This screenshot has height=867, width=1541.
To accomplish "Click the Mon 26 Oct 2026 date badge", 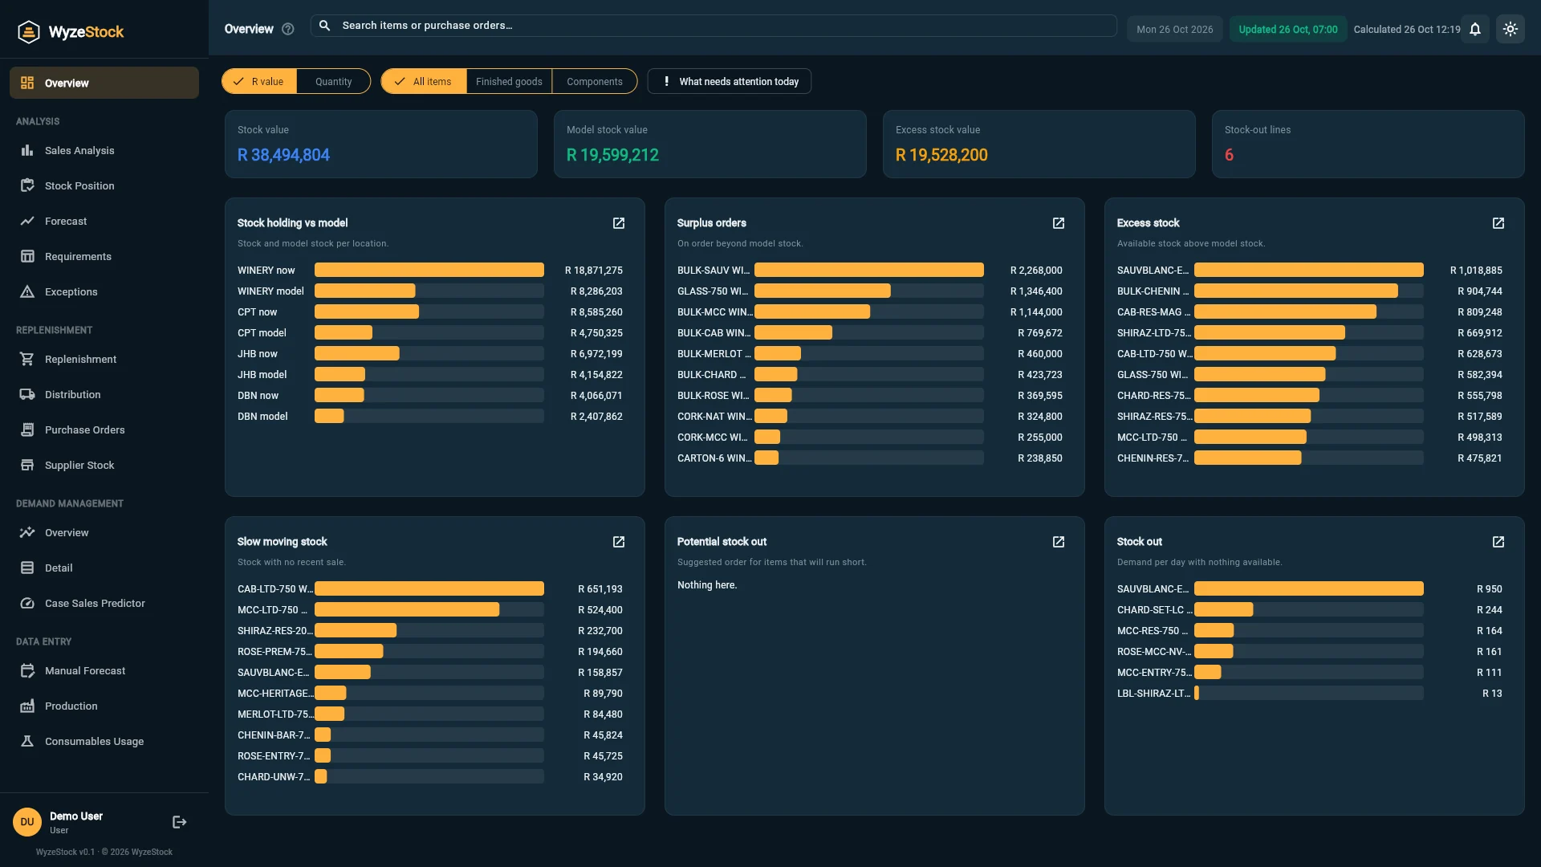I will (x=1175, y=29).
